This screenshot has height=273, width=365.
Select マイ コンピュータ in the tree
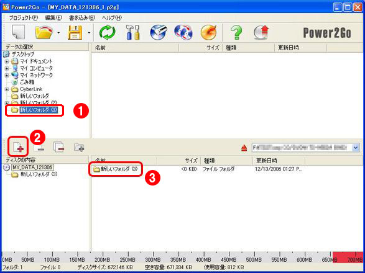pyautogui.click(x=36, y=68)
